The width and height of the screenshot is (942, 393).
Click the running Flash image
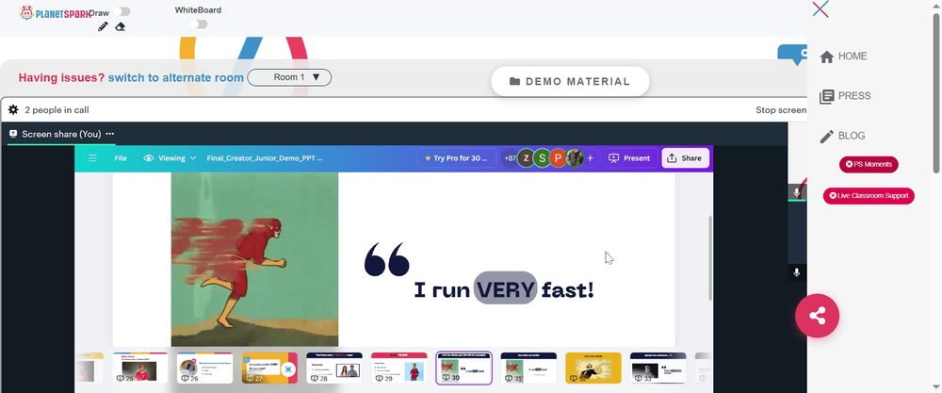click(x=254, y=259)
